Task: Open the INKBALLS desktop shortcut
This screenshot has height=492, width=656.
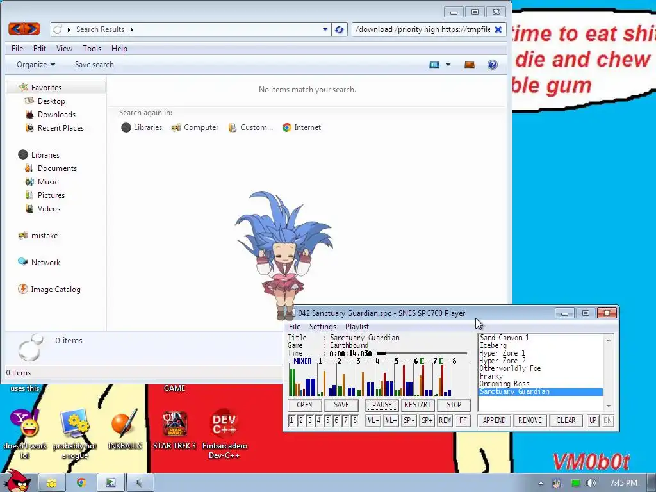Action: click(x=125, y=429)
